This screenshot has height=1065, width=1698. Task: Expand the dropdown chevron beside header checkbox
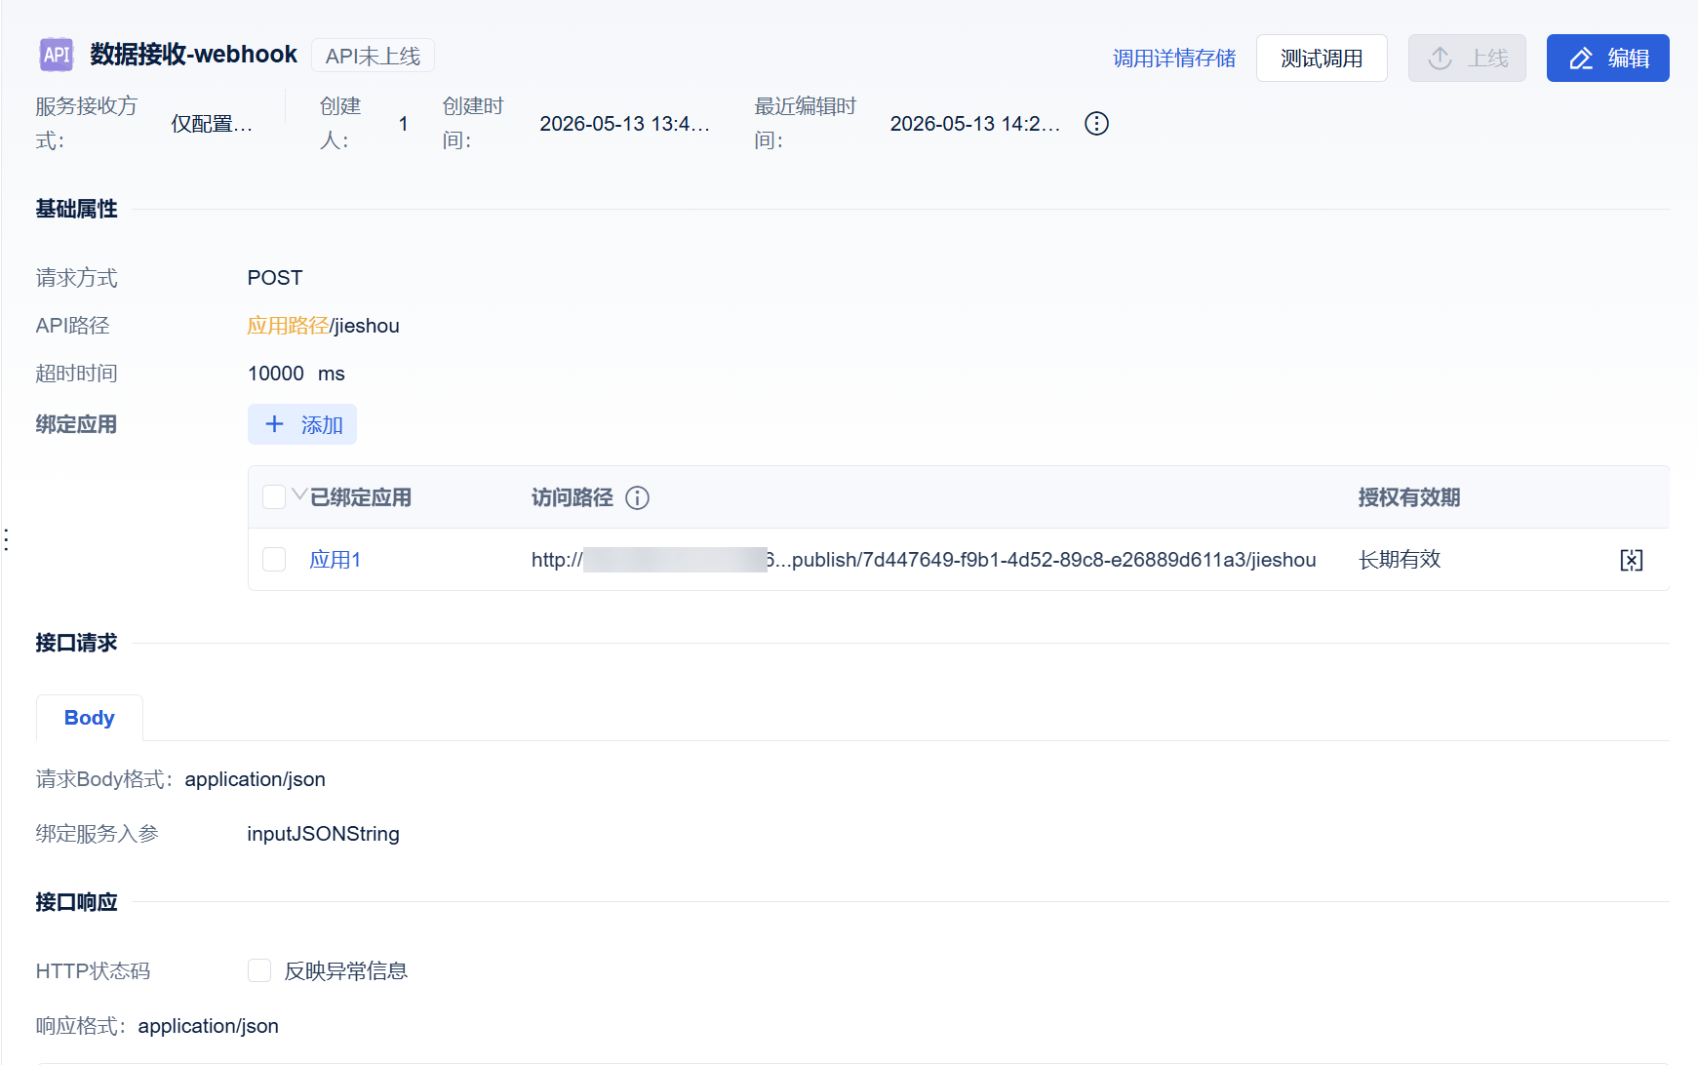tap(299, 493)
